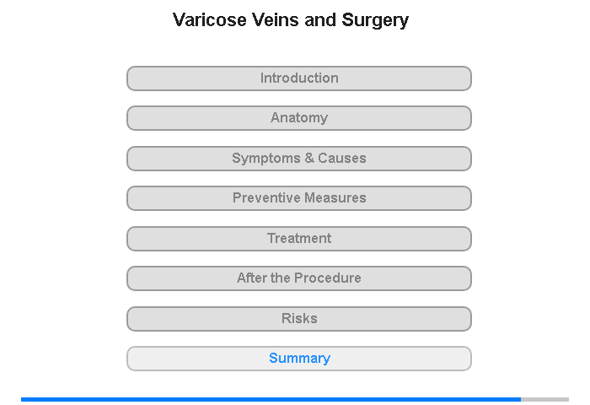
Task: Click the gray unfilled end of progress bar
Action: pos(545,399)
